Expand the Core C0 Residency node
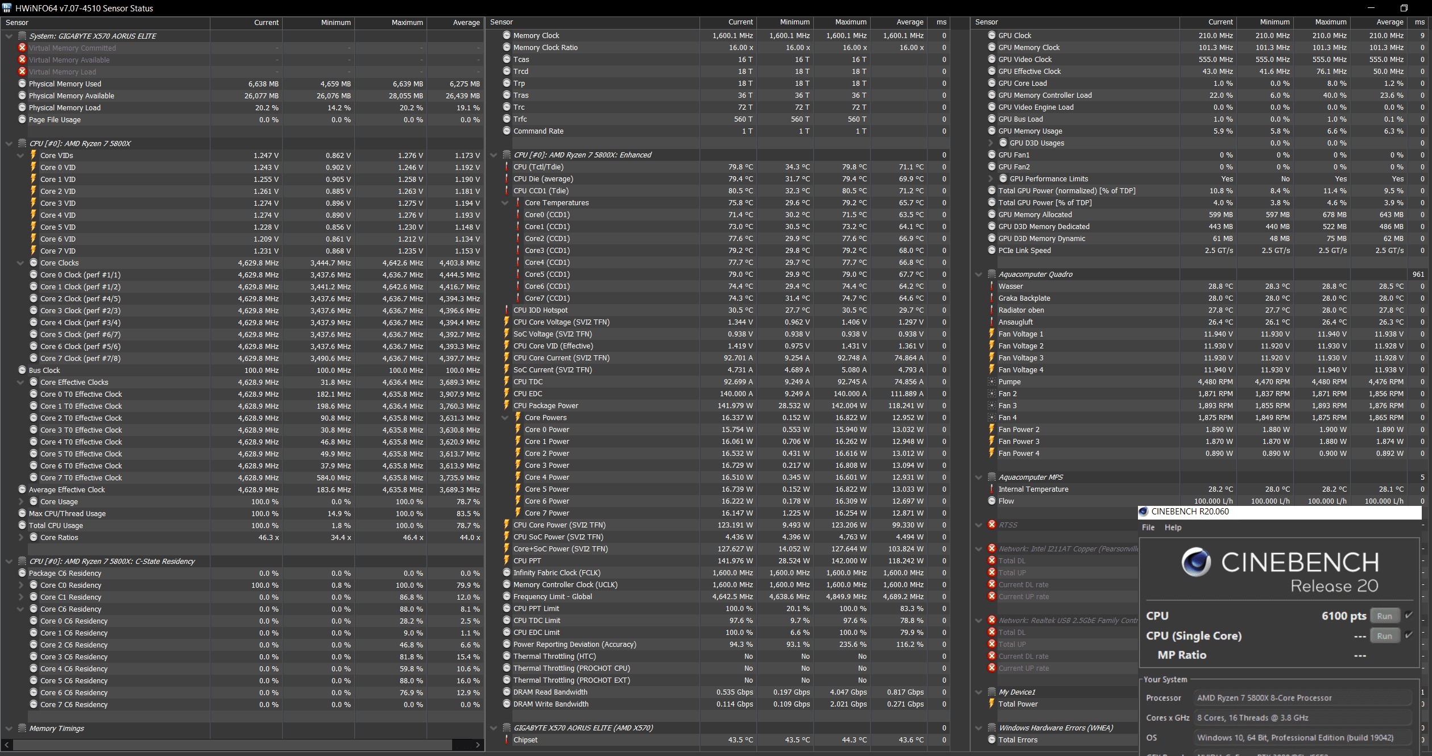1432x756 pixels. point(20,585)
